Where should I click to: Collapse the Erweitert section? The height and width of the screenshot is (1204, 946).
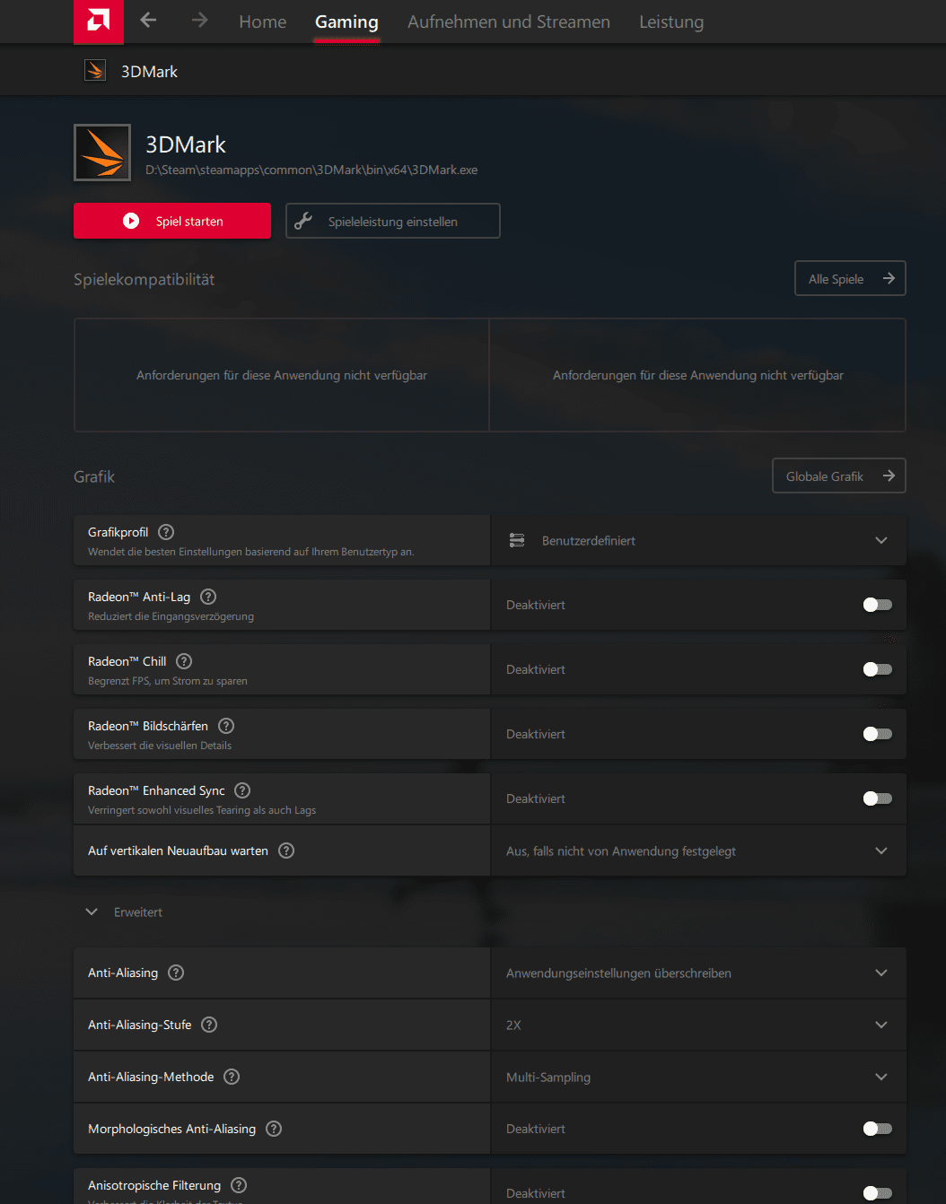[x=124, y=912]
